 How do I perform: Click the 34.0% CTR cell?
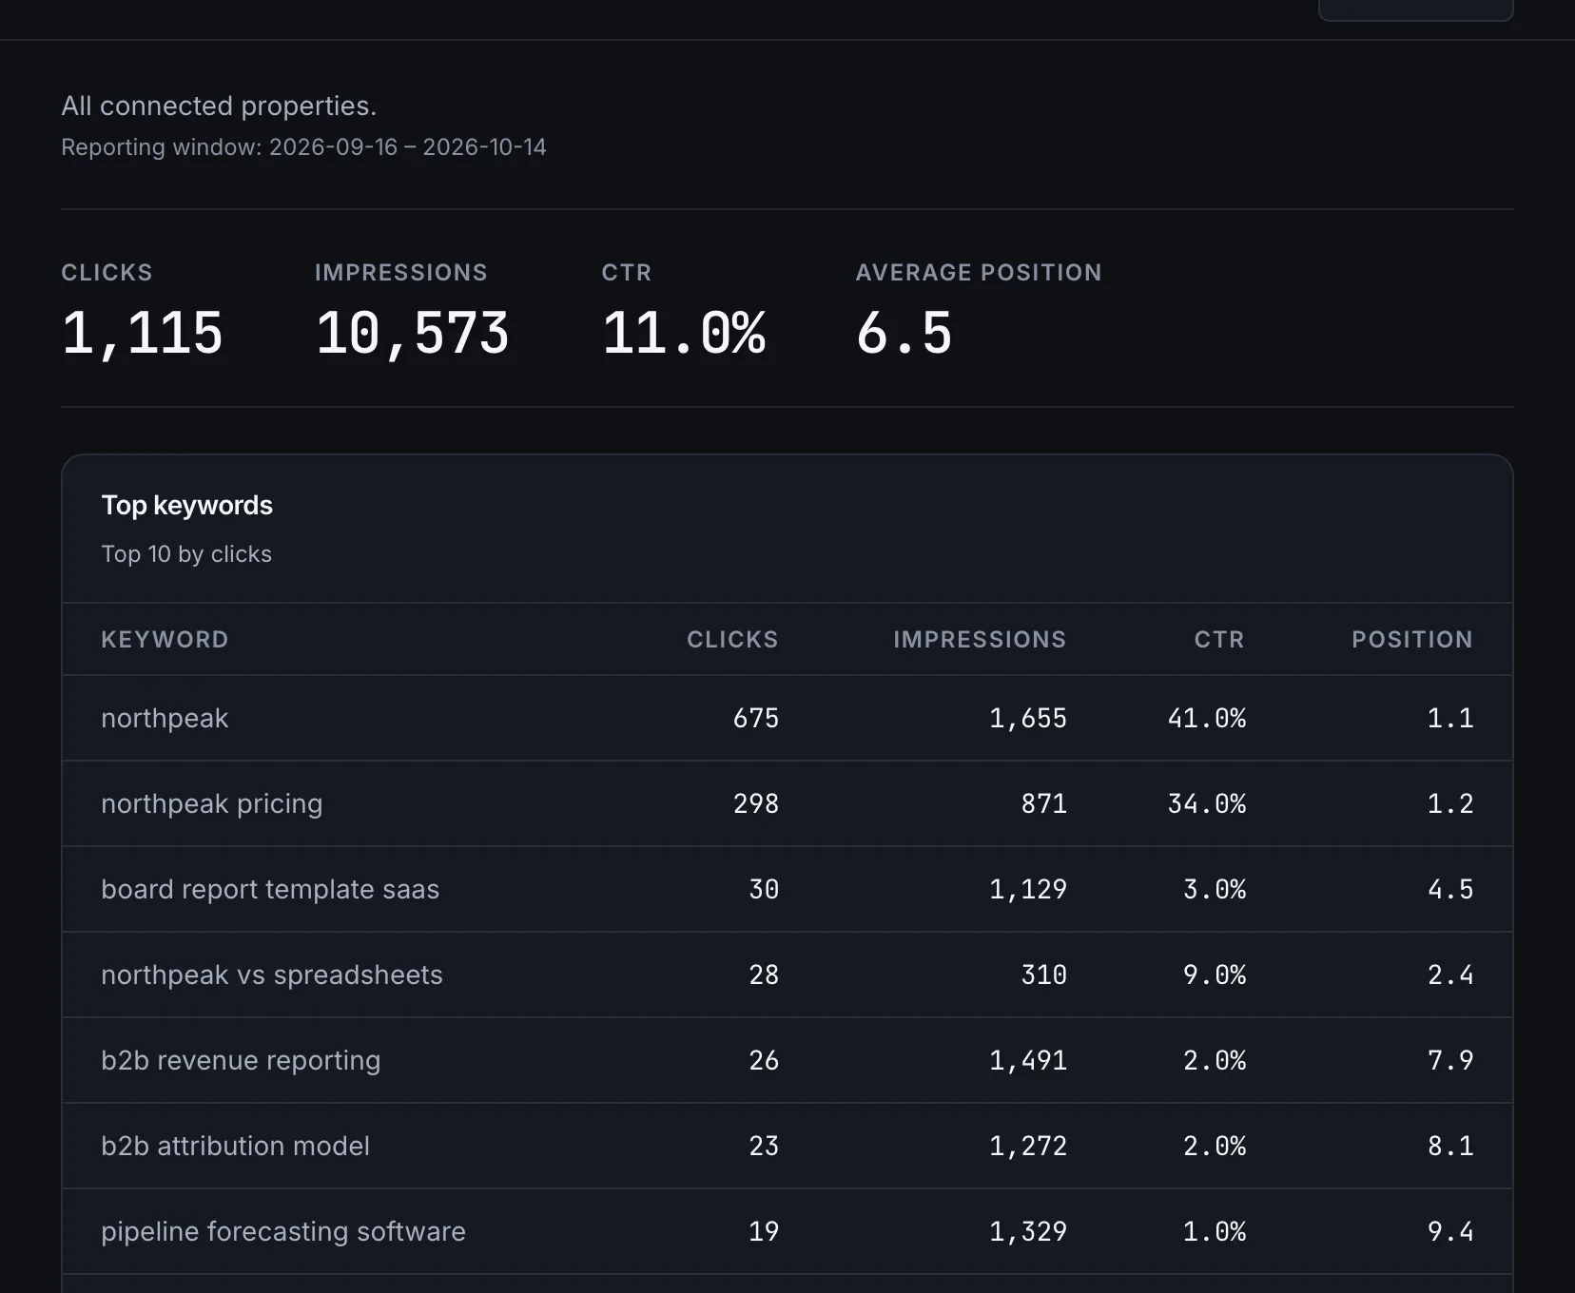pos(1207,803)
